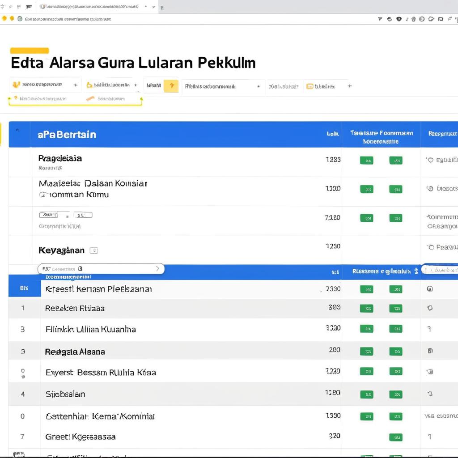Click the sort icon in the blue sub-header

(416, 271)
